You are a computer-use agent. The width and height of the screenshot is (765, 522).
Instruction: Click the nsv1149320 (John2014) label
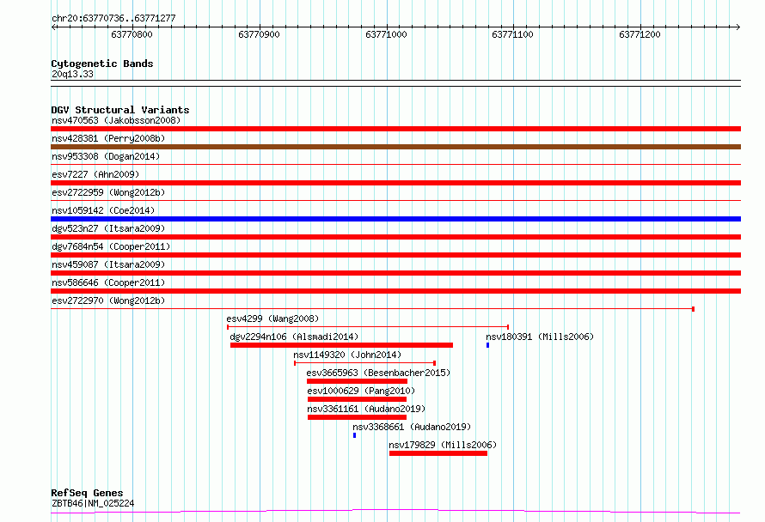coord(347,355)
